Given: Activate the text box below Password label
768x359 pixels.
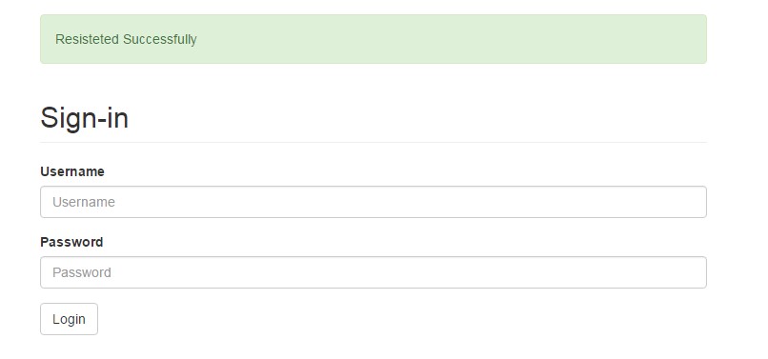Looking at the screenshot, I should click(x=374, y=272).
